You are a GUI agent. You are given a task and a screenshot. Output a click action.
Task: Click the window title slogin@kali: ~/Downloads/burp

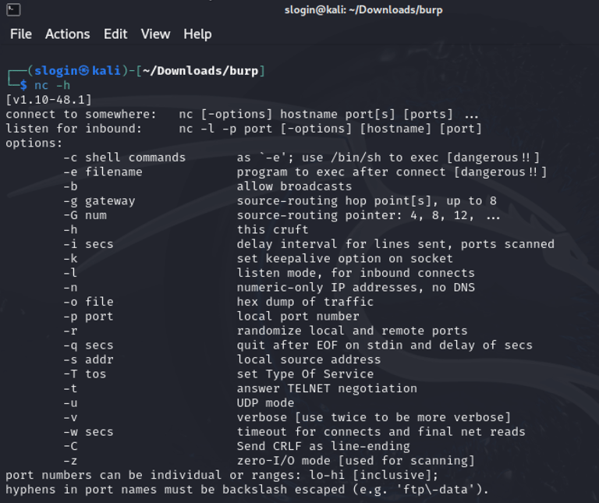[x=363, y=10]
